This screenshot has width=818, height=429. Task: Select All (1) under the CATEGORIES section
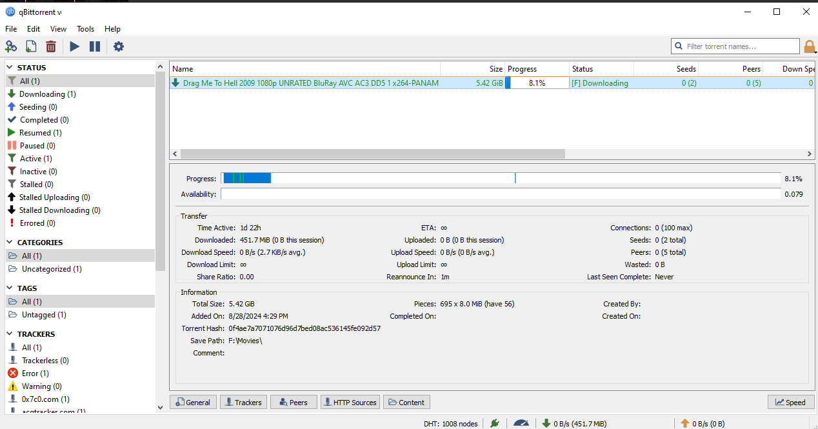(81, 255)
